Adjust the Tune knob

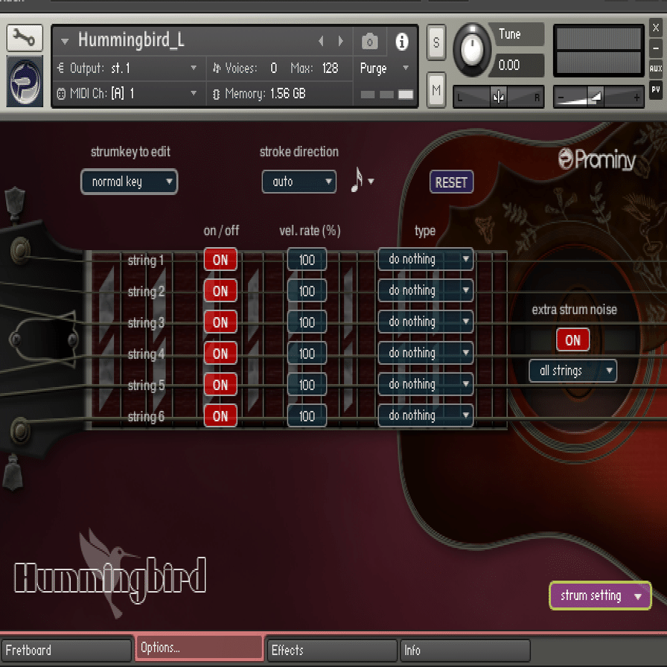(x=472, y=50)
